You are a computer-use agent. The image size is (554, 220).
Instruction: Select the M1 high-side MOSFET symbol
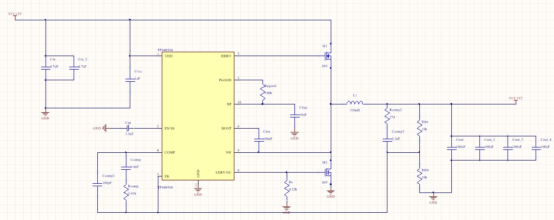coord(328,56)
